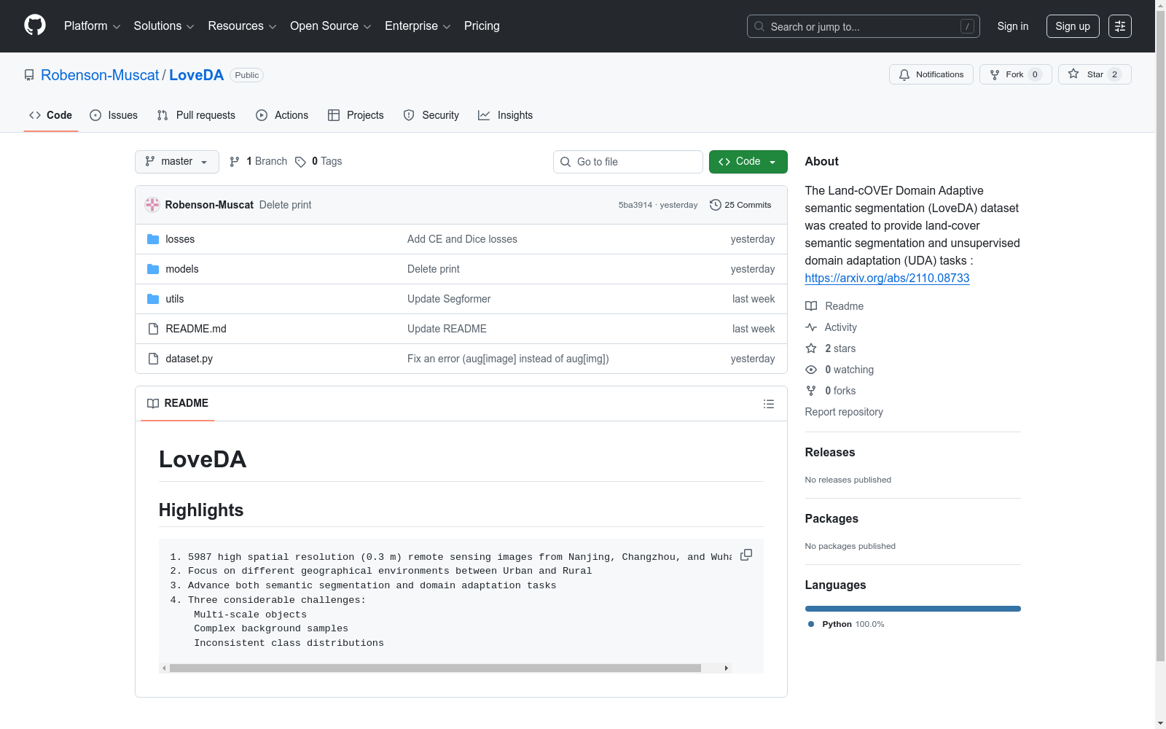Click the fork icon beside 0 forks
This screenshot has height=729, width=1166.
[x=811, y=391]
